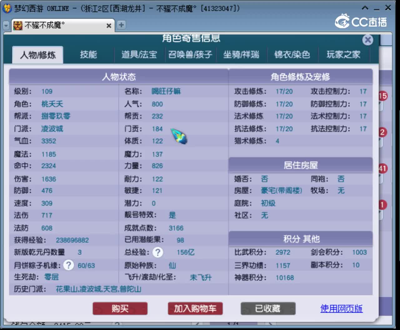The image size is (400, 330).
Task: Select 房屋 value 豪宅(带阁楼)
Action: coord(281,191)
